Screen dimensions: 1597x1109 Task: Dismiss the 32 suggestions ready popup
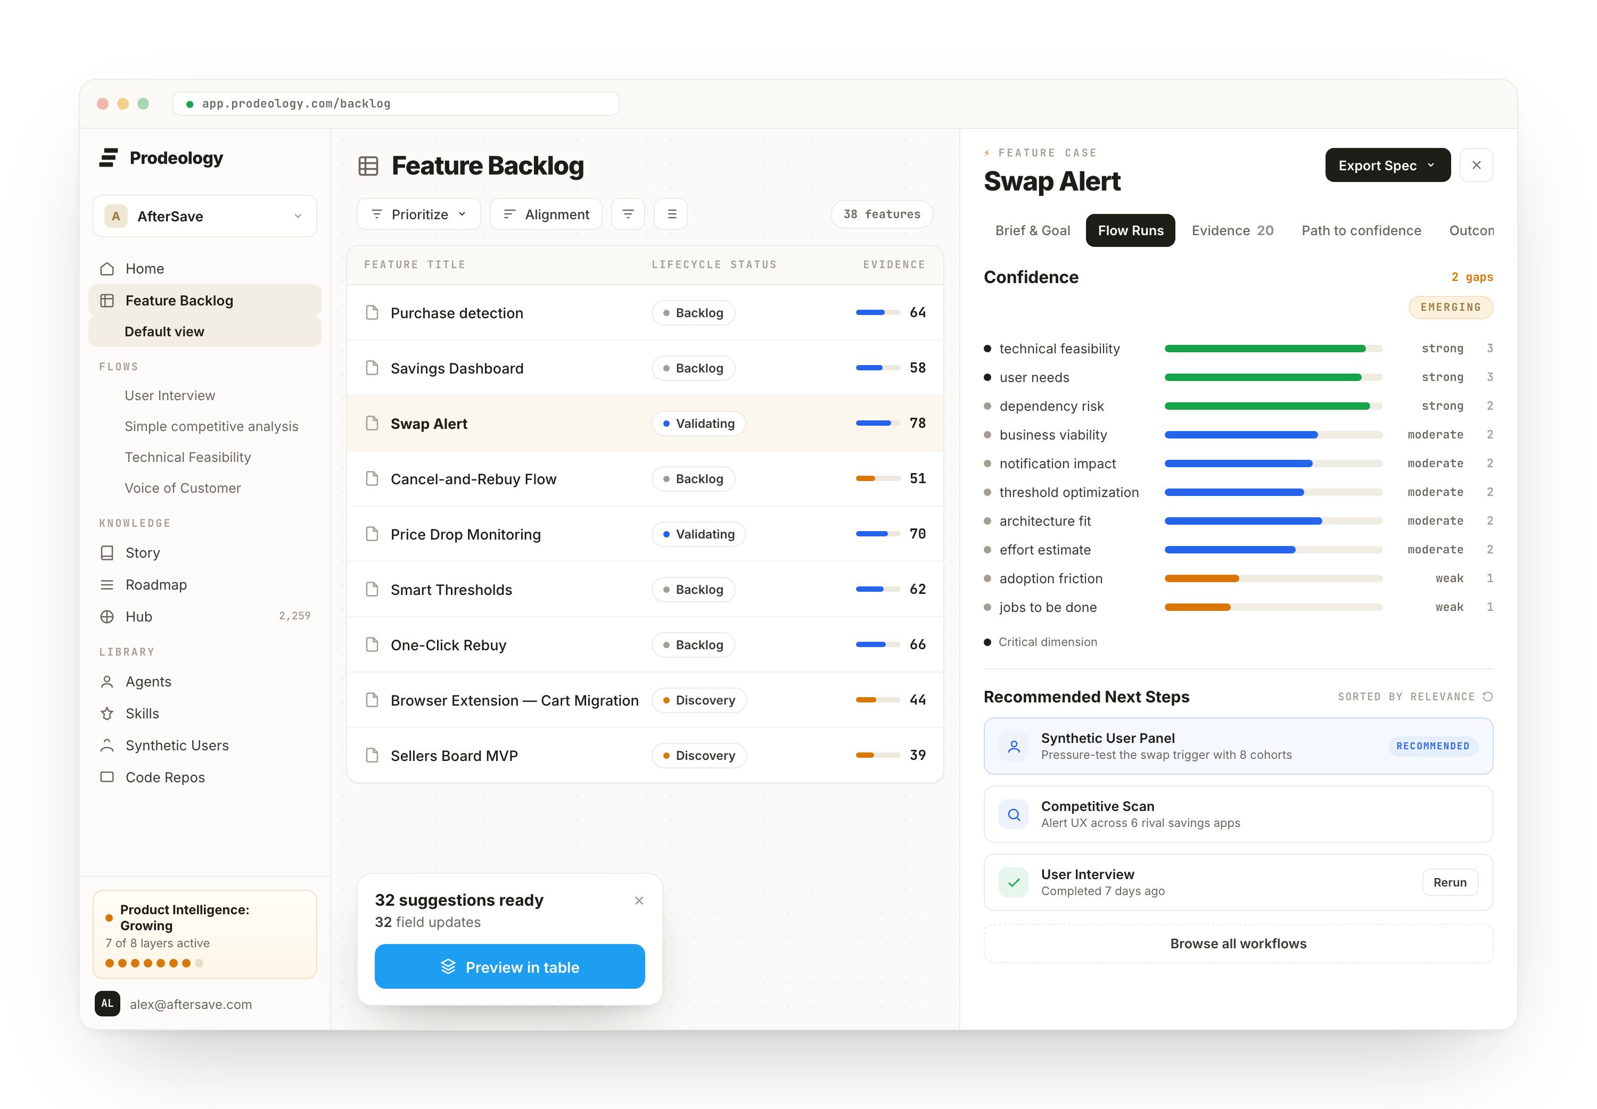pos(639,901)
